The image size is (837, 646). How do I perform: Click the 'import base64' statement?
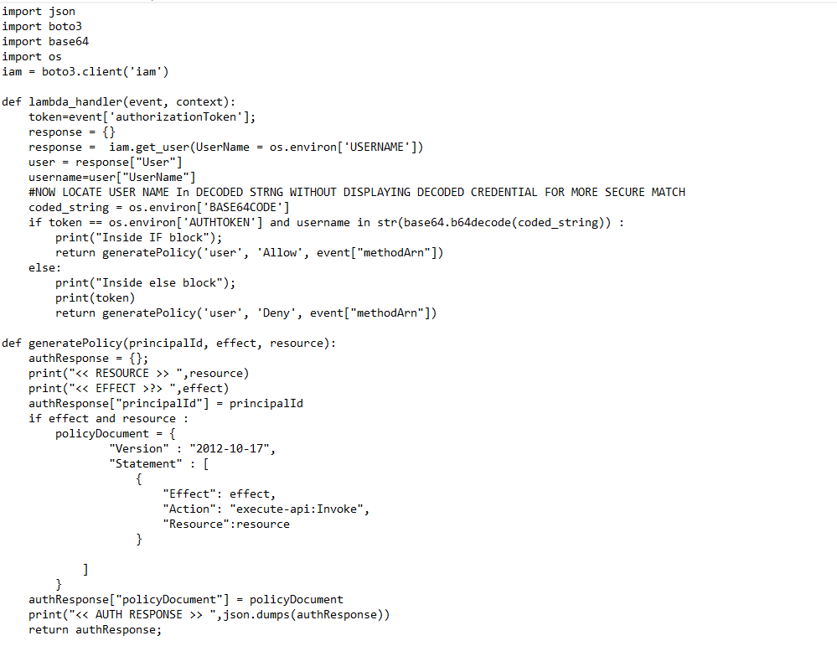tap(45, 41)
